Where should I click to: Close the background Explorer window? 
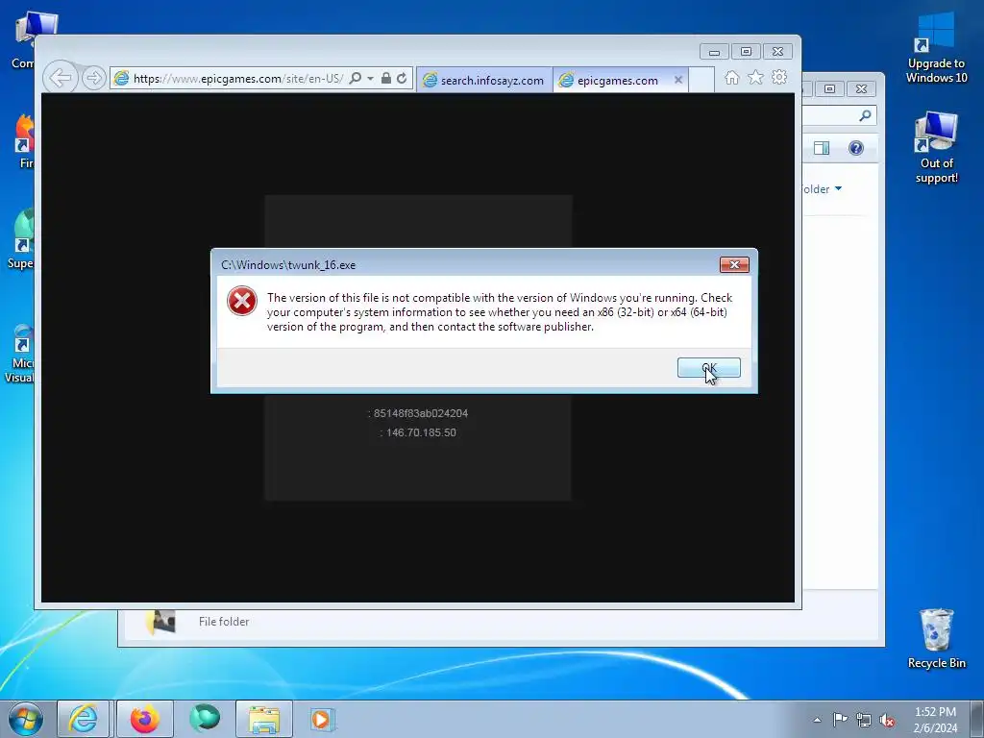pos(862,89)
